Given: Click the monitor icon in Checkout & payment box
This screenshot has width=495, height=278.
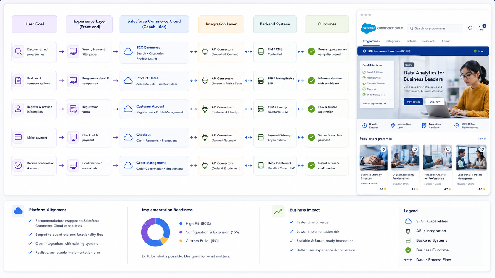Looking at the screenshot, I should (x=73, y=137).
